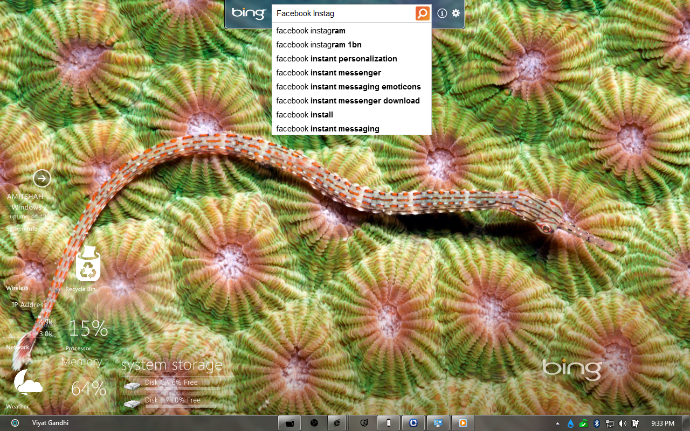Open the Bluetooth tray icon
The height and width of the screenshot is (431, 690).
tap(596, 423)
